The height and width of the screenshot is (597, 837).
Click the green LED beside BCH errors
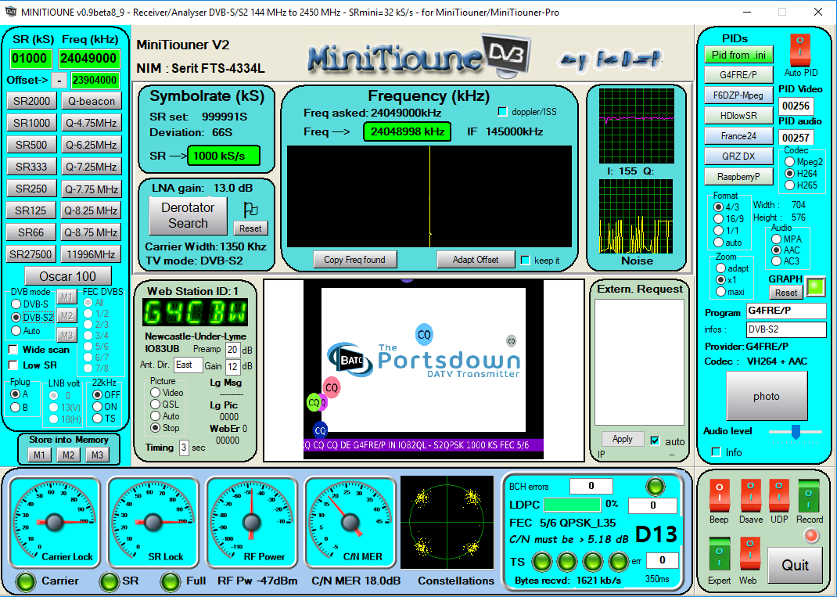pos(655,487)
